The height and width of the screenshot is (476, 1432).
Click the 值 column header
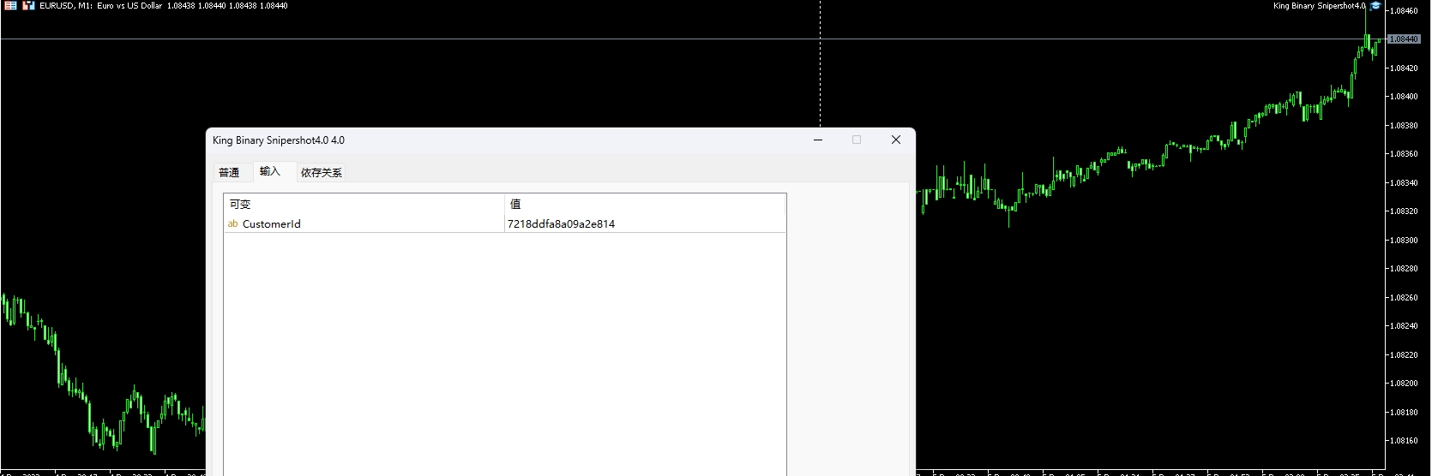[645, 204]
